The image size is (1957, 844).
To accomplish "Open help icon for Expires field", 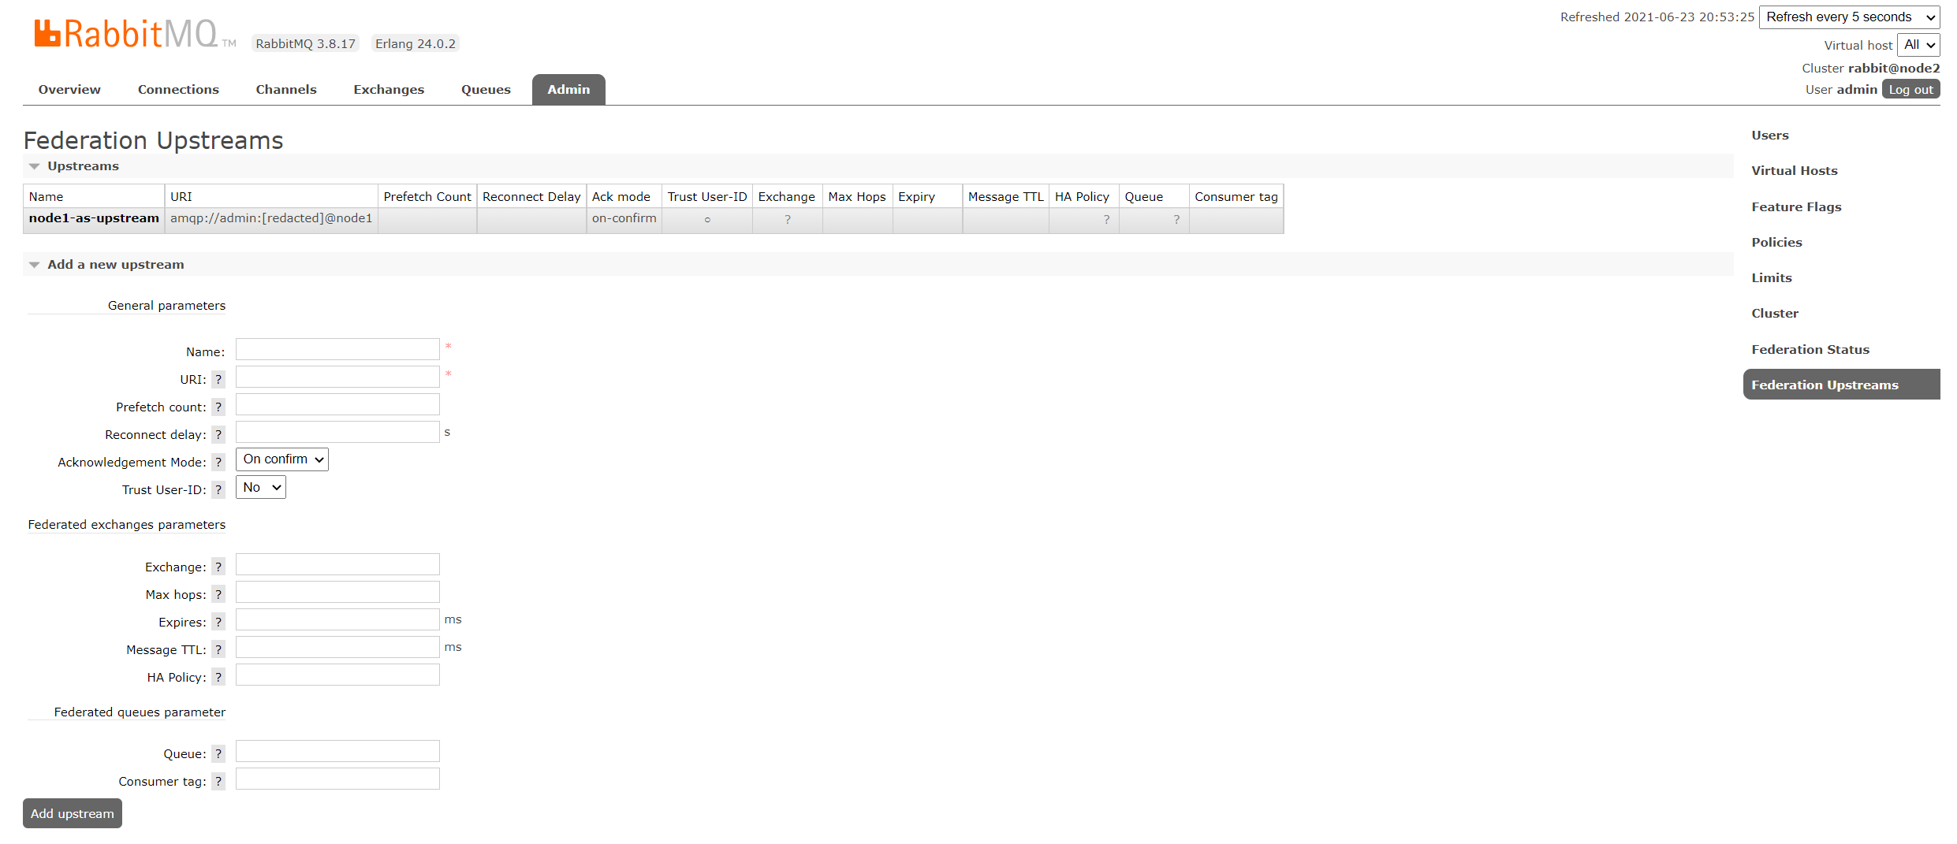I will point(218,622).
